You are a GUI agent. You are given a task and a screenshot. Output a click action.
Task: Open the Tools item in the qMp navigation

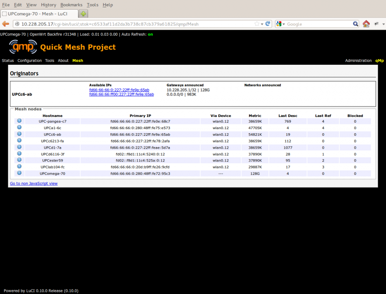coord(49,61)
